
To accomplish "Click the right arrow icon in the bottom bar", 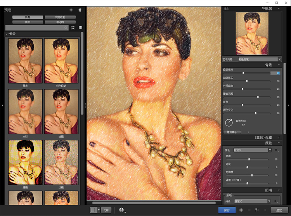I will coord(265,210).
